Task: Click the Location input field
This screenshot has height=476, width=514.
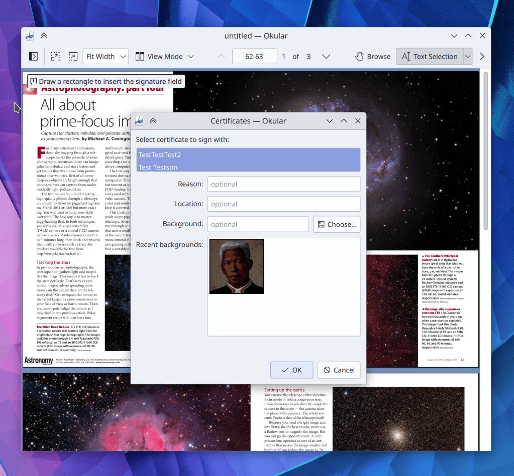Action: point(284,204)
